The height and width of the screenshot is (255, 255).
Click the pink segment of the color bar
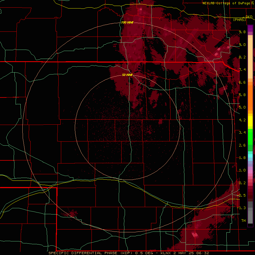click(x=250, y=172)
